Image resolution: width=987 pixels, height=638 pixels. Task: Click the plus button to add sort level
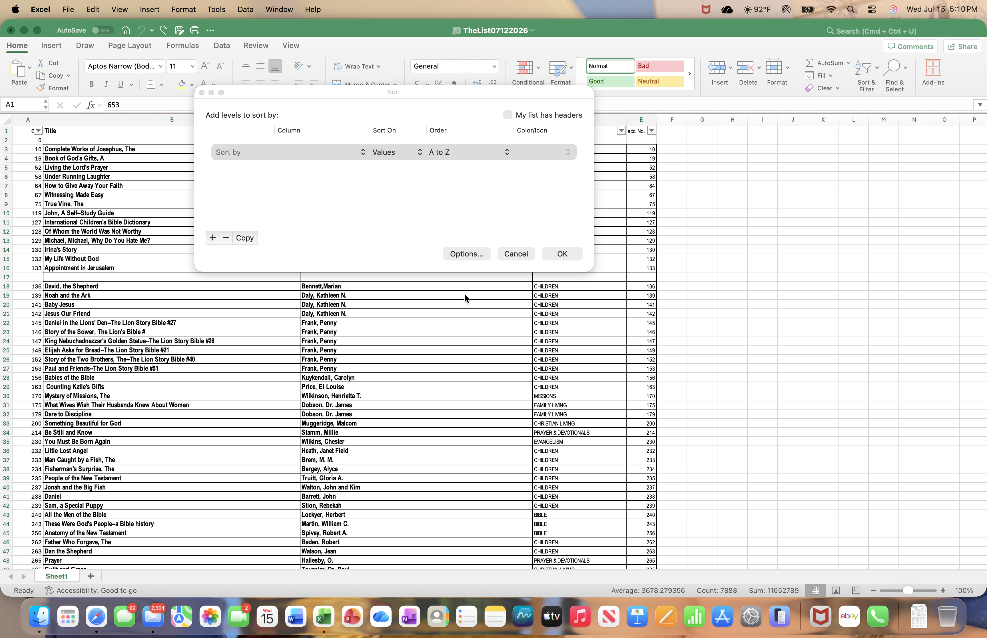coord(212,238)
